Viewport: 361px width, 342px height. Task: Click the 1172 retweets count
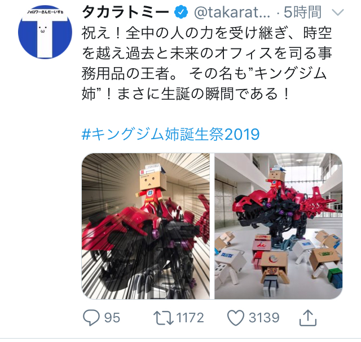tap(190, 318)
